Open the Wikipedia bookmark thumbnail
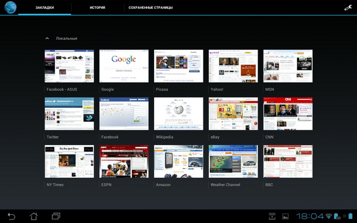The height and width of the screenshot is (223, 357). [178, 114]
